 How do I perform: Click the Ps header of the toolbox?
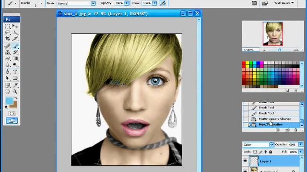click(x=12, y=19)
